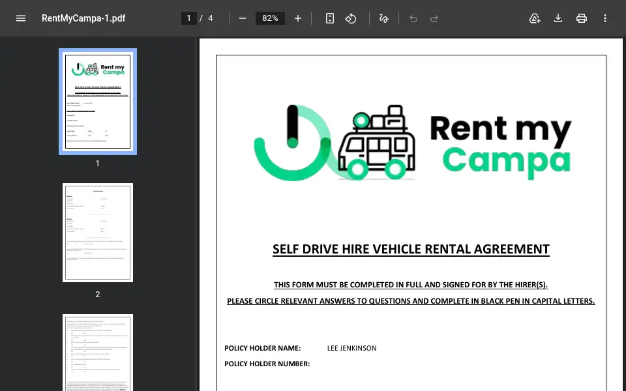Click the RentMyCampa-1.pdf file title
Image resolution: width=626 pixels, height=391 pixels.
coord(83,18)
